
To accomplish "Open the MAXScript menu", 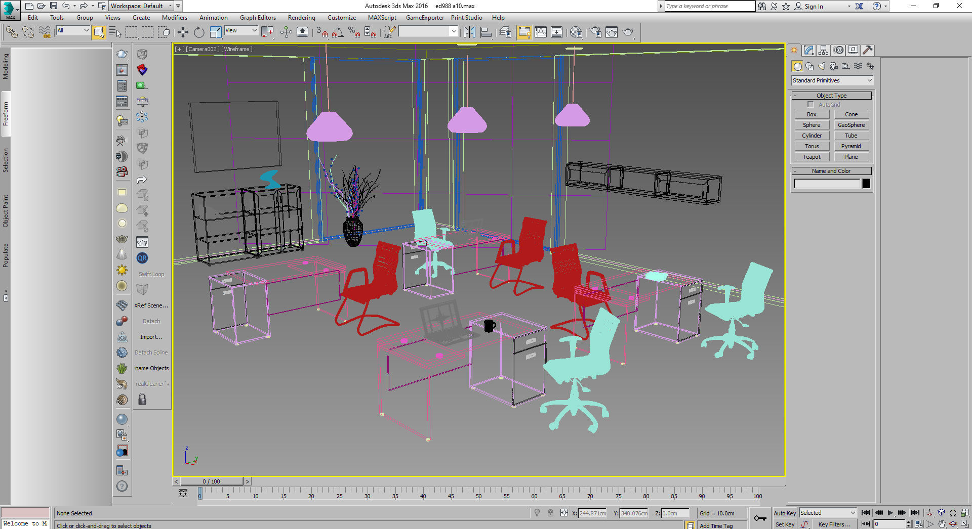I will 382,18.
